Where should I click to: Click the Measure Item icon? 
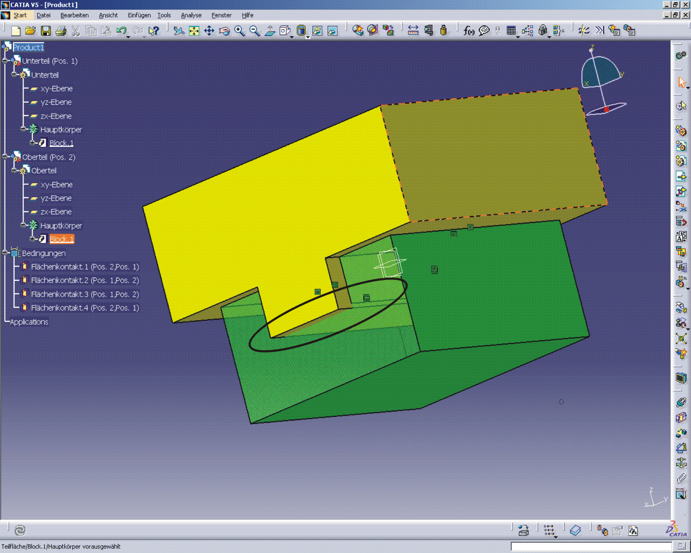click(x=429, y=31)
